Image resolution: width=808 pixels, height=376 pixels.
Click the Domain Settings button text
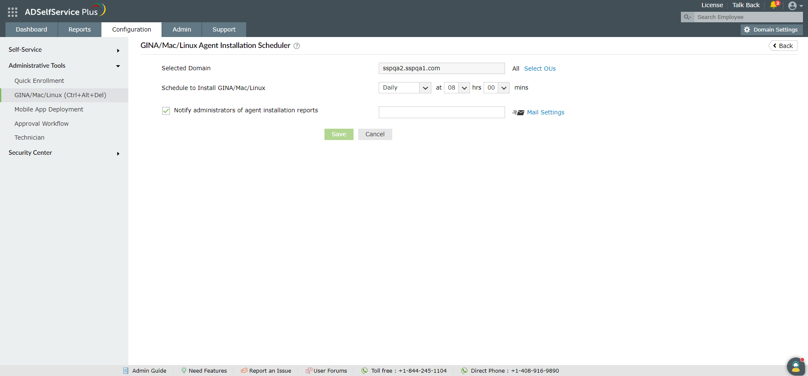pyautogui.click(x=776, y=30)
